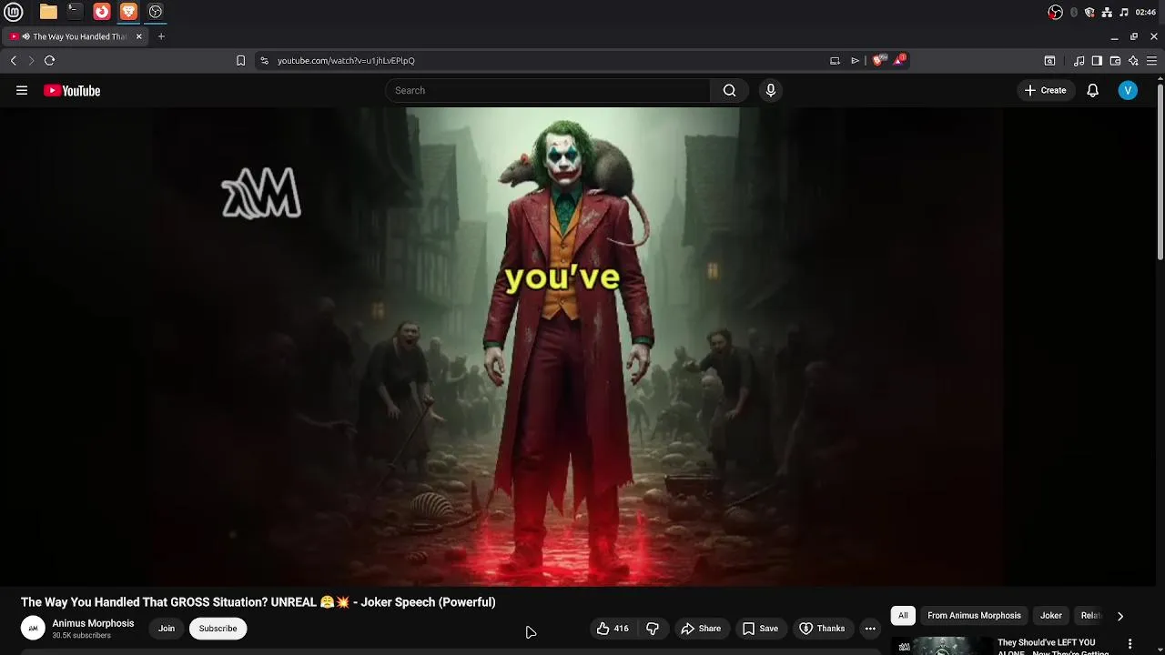The width and height of the screenshot is (1165, 655).
Task: Go forward in browser history
Action: (x=31, y=61)
